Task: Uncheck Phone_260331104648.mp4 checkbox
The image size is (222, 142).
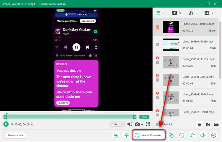Action: pos(157,27)
